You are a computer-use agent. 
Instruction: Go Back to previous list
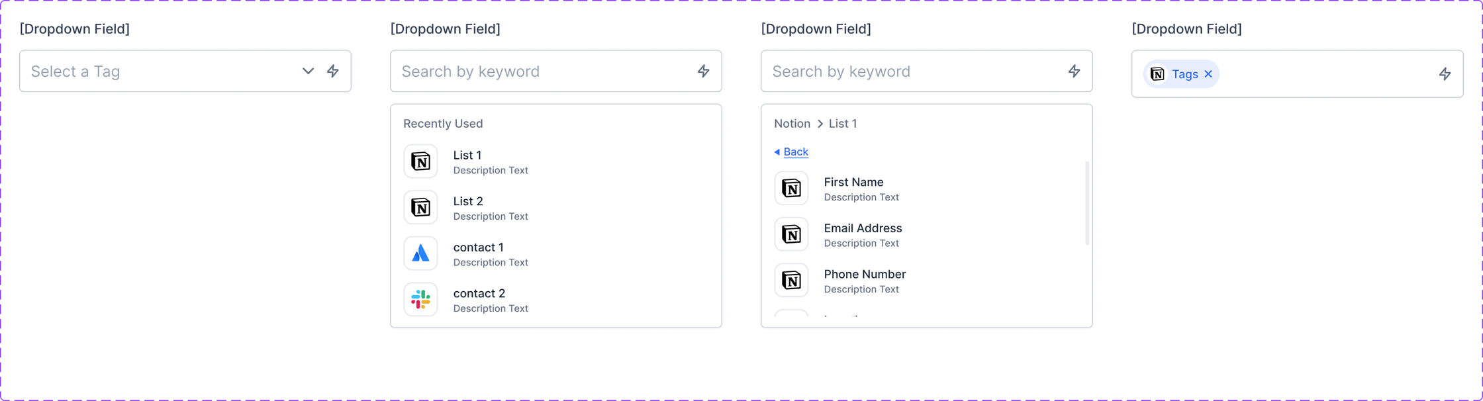796,152
